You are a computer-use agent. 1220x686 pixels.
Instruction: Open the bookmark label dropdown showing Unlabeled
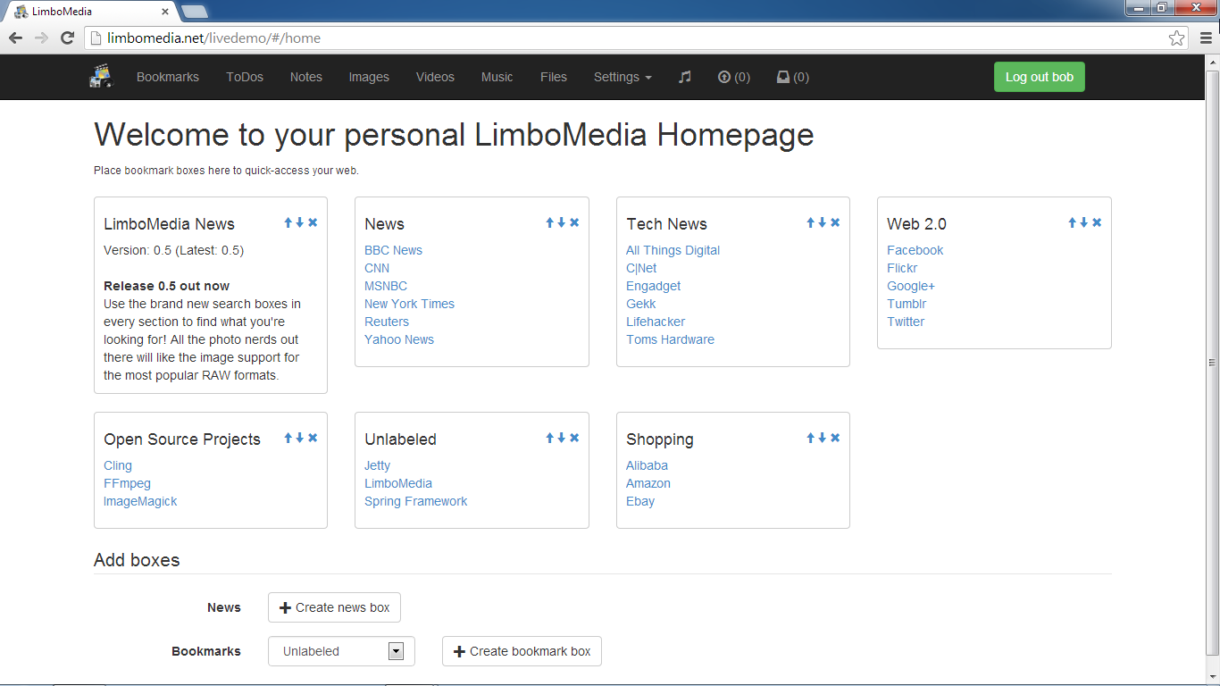[x=341, y=651]
